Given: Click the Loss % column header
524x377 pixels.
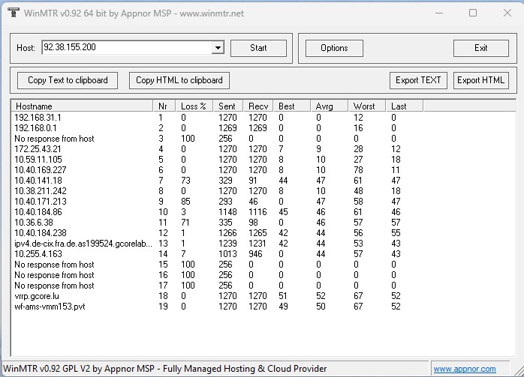Looking at the screenshot, I should click(194, 106).
